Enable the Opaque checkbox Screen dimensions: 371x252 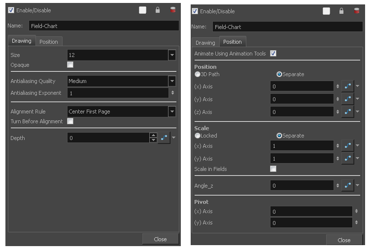70,65
